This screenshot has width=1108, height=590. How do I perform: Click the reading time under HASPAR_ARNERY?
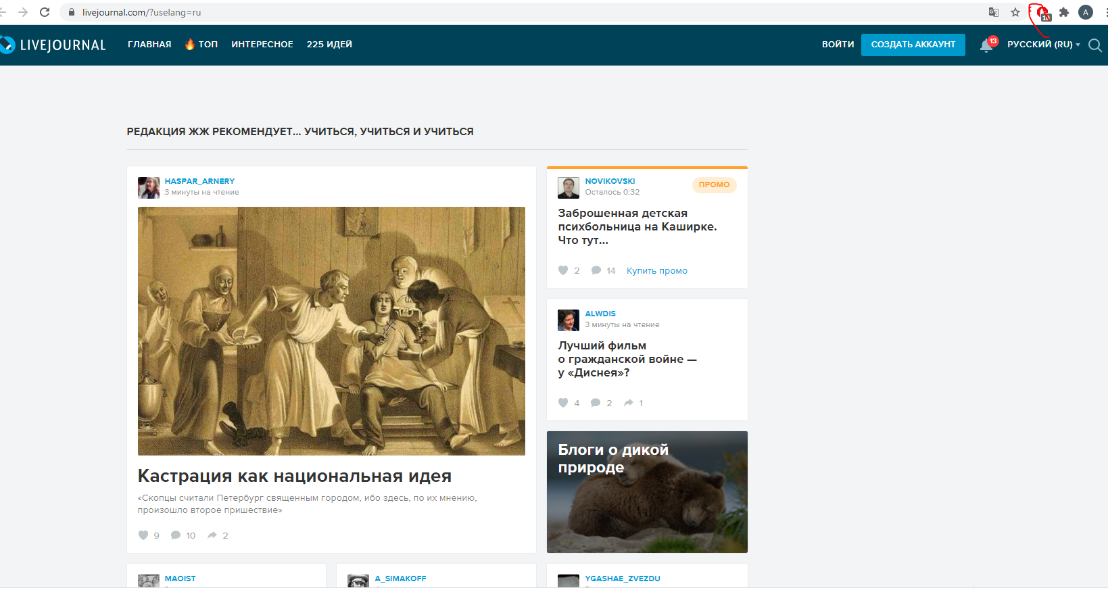click(x=202, y=193)
